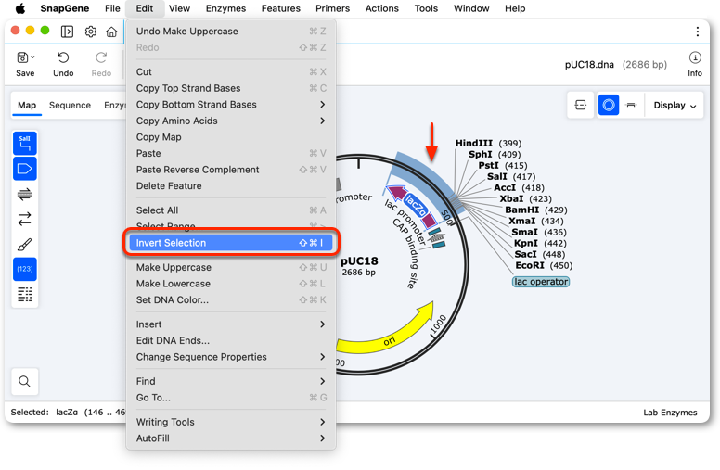Open the File menu
This screenshot has height=470, width=720.
[112, 8]
